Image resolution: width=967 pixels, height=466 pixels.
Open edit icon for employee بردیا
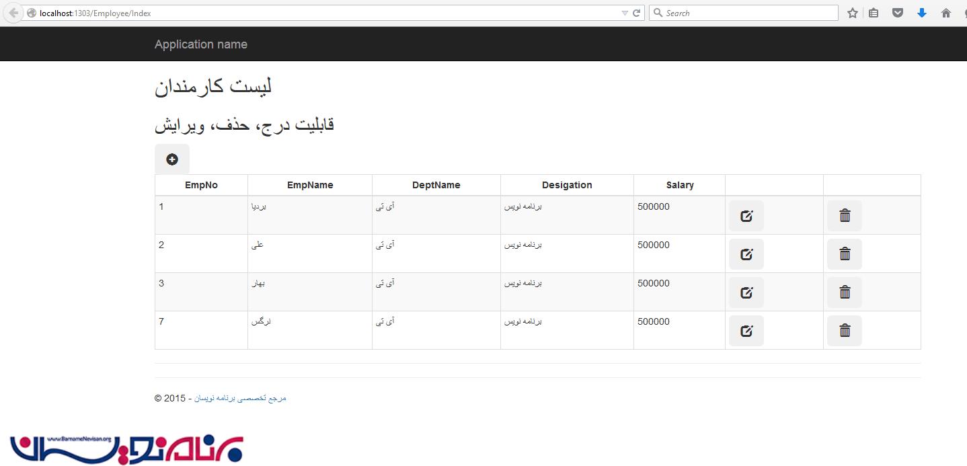coord(746,215)
